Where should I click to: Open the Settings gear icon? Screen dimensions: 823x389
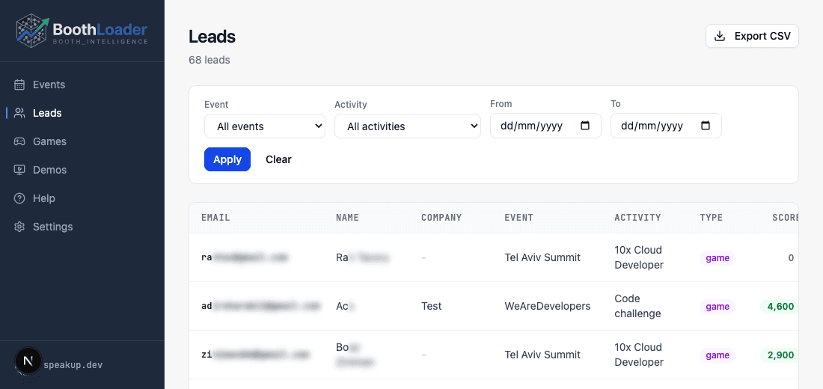point(19,226)
